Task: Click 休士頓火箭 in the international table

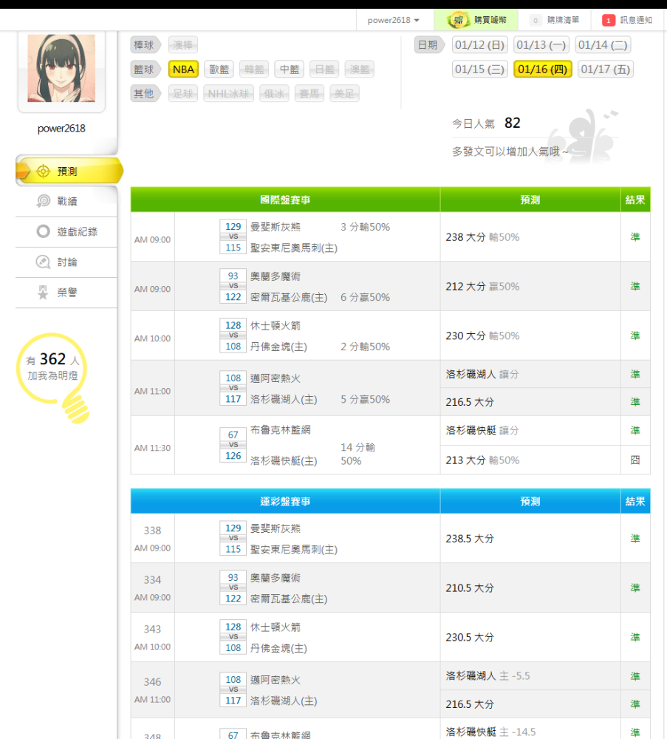Action: point(275,326)
